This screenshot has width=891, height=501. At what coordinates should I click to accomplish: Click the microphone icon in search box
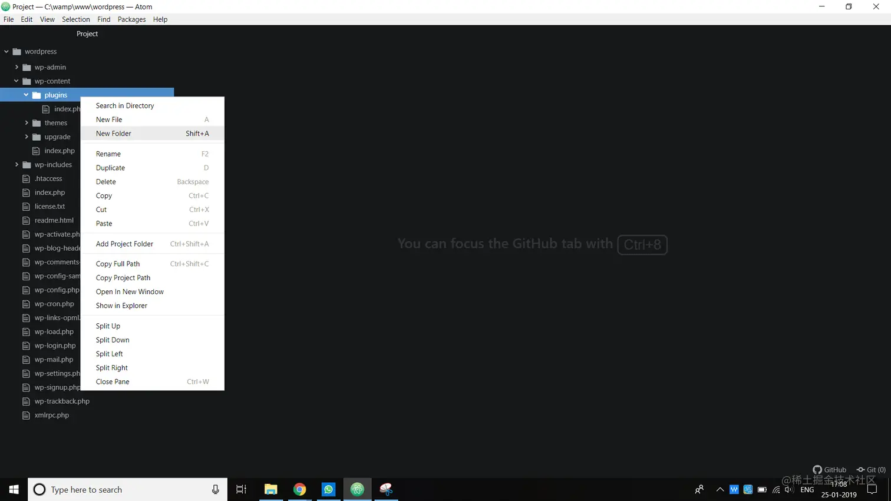click(215, 490)
